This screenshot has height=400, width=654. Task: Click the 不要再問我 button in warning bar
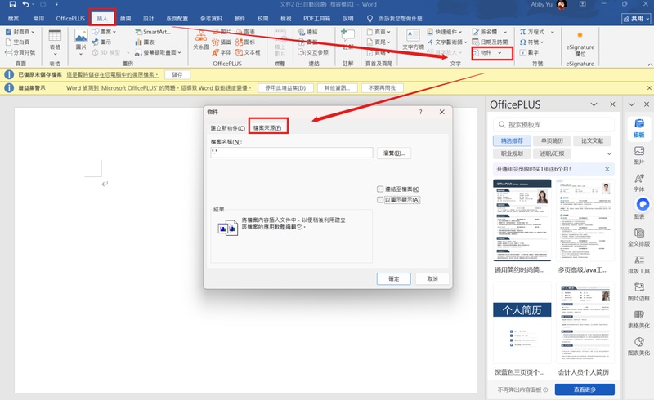click(x=382, y=88)
